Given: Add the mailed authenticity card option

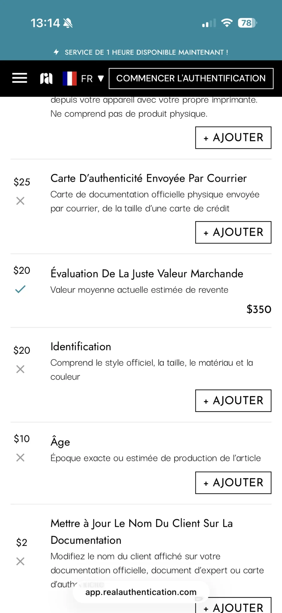Looking at the screenshot, I should point(233,232).
